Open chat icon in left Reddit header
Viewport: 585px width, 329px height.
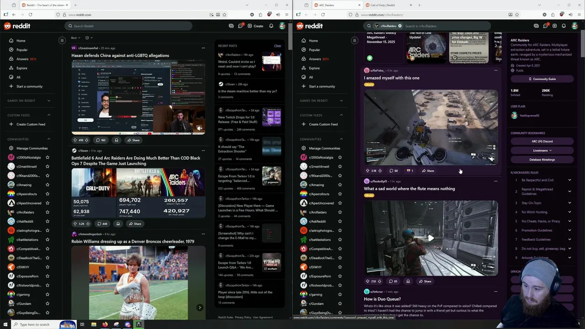tap(240, 26)
